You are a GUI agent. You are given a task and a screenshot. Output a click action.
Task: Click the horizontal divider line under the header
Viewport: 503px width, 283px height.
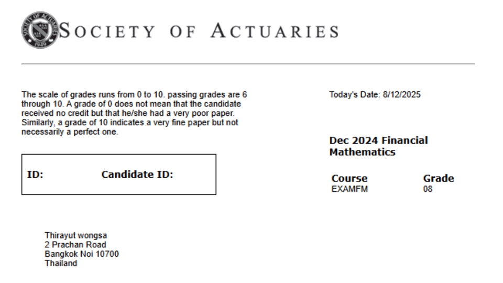248,64
